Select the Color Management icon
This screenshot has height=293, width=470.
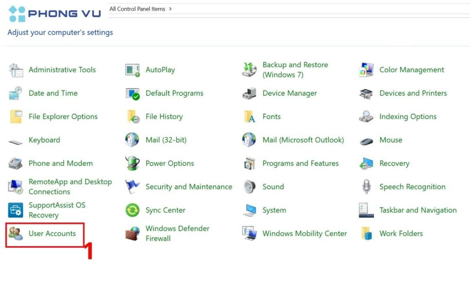[x=411, y=70]
